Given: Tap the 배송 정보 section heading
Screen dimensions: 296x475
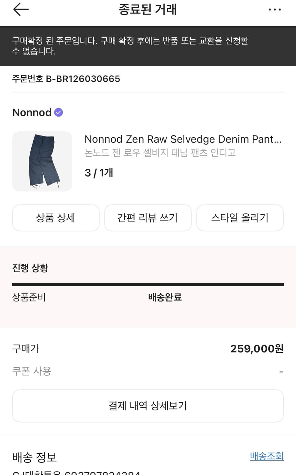Looking at the screenshot, I should click(x=34, y=457).
